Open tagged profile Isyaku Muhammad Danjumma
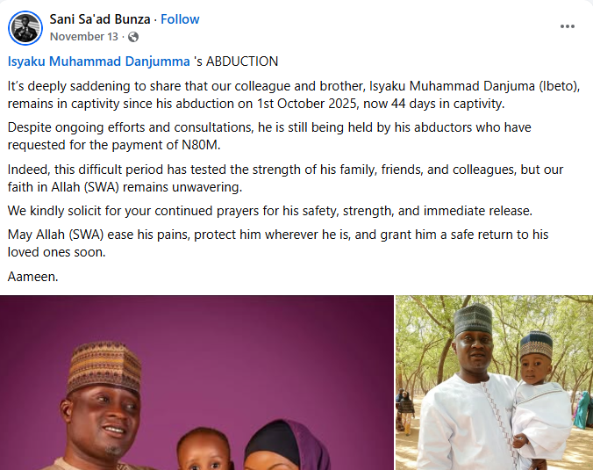This screenshot has width=593, height=470. [97, 61]
